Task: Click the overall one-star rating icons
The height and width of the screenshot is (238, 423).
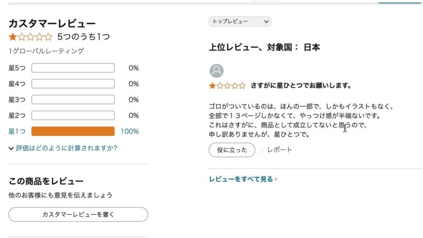Action: pyautogui.click(x=30, y=37)
